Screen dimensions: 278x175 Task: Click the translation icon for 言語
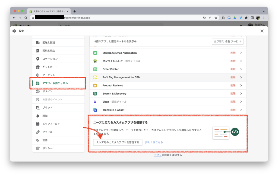click(x=38, y=140)
